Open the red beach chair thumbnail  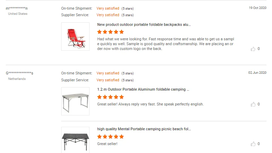point(75,37)
